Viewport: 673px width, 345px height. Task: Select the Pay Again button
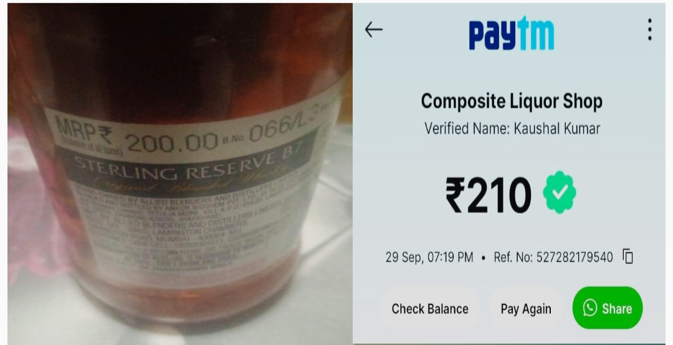click(x=526, y=308)
